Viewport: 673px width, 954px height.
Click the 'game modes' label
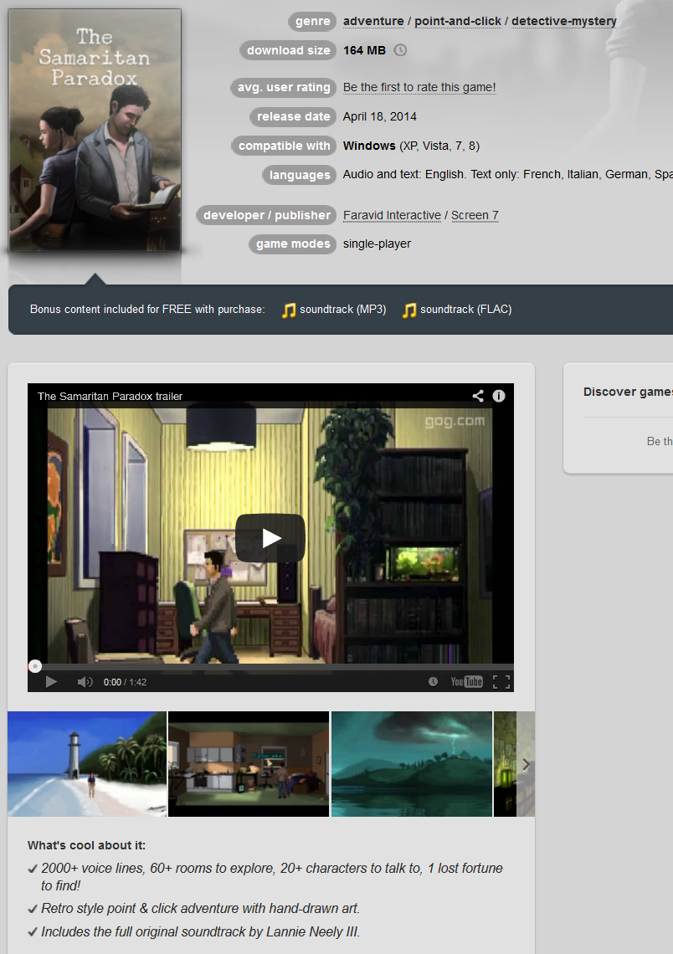293,244
